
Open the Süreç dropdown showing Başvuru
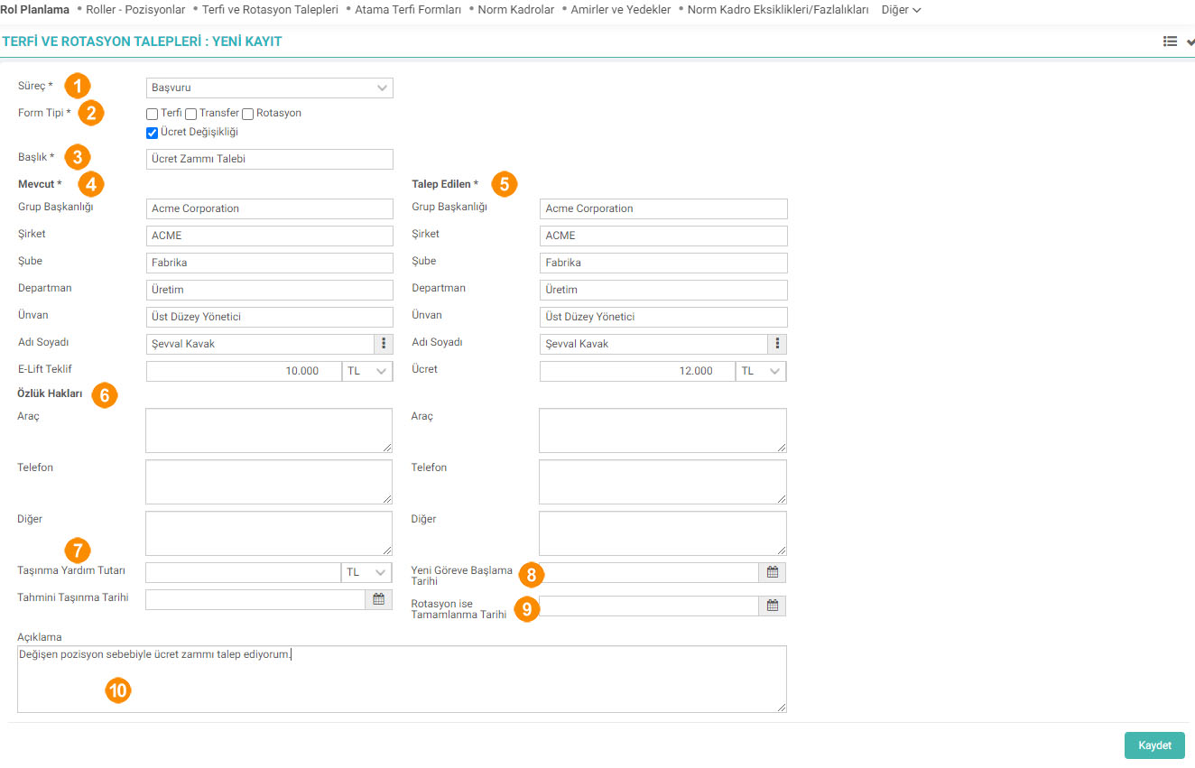pyautogui.click(x=270, y=88)
